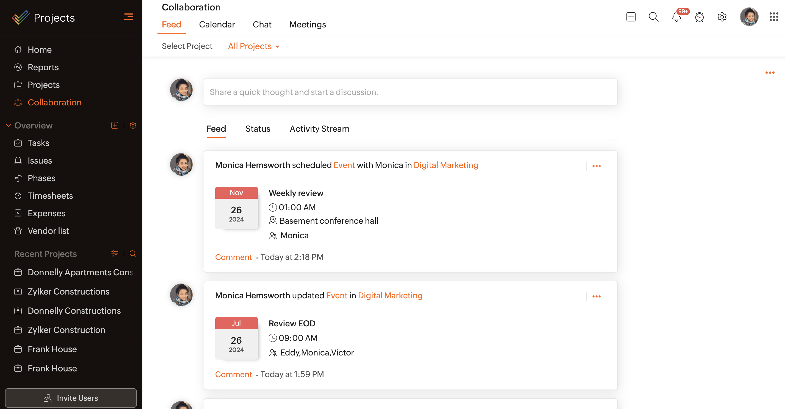Click Comment under Weekly review event

(x=233, y=257)
